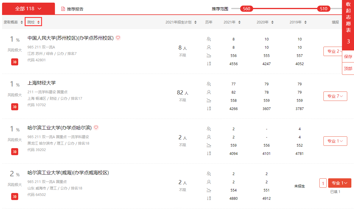Screen dimensions: 354x210
Task: Open 中国人民大学(苏州校区) school name
Action: [x=71, y=38]
